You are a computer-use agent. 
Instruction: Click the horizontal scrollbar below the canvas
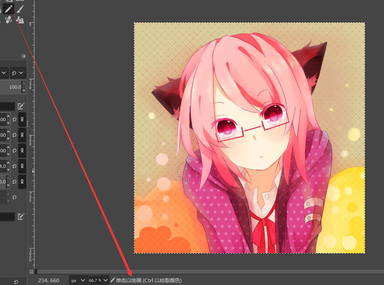click(x=211, y=271)
